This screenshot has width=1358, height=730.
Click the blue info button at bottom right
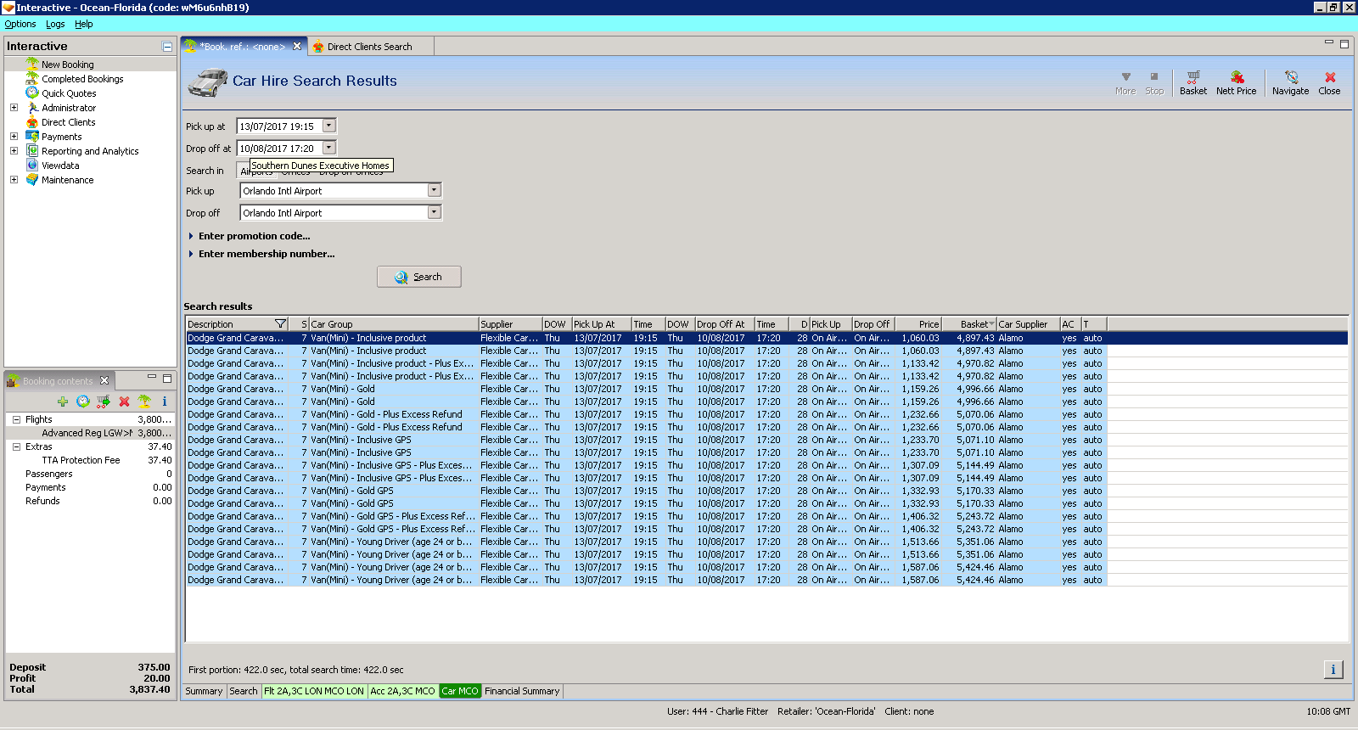[1333, 670]
